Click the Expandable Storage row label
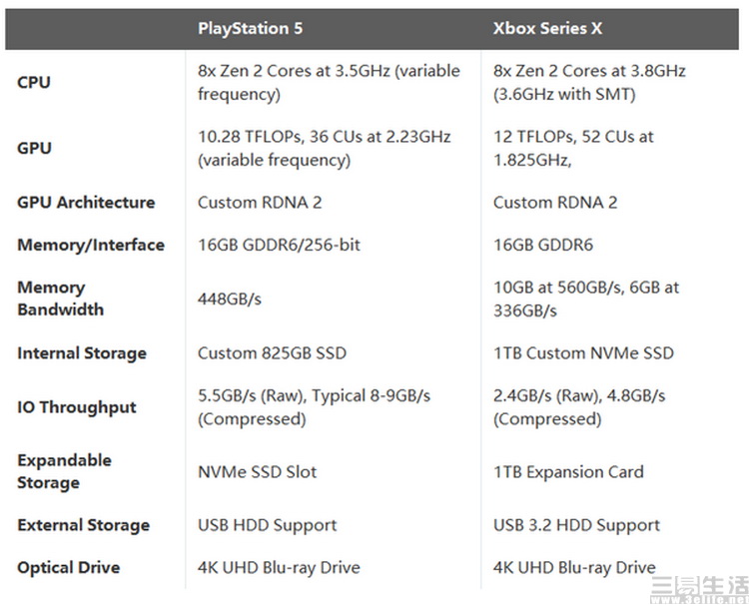The height and width of the screenshot is (605, 749). [65, 471]
